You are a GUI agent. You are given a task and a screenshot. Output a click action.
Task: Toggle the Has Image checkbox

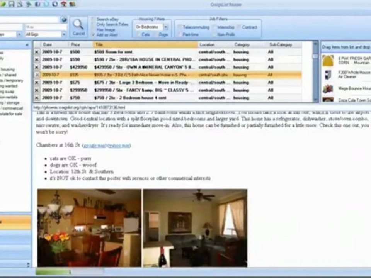(94, 30)
